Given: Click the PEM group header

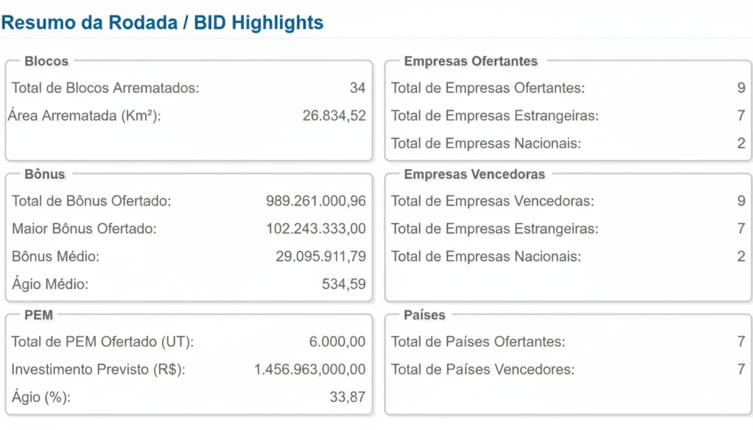Looking at the screenshot, I should tap(39, 315).
